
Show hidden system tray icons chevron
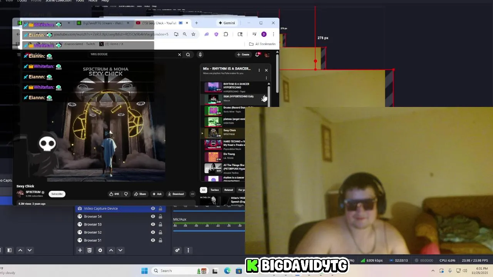(433, 271)
